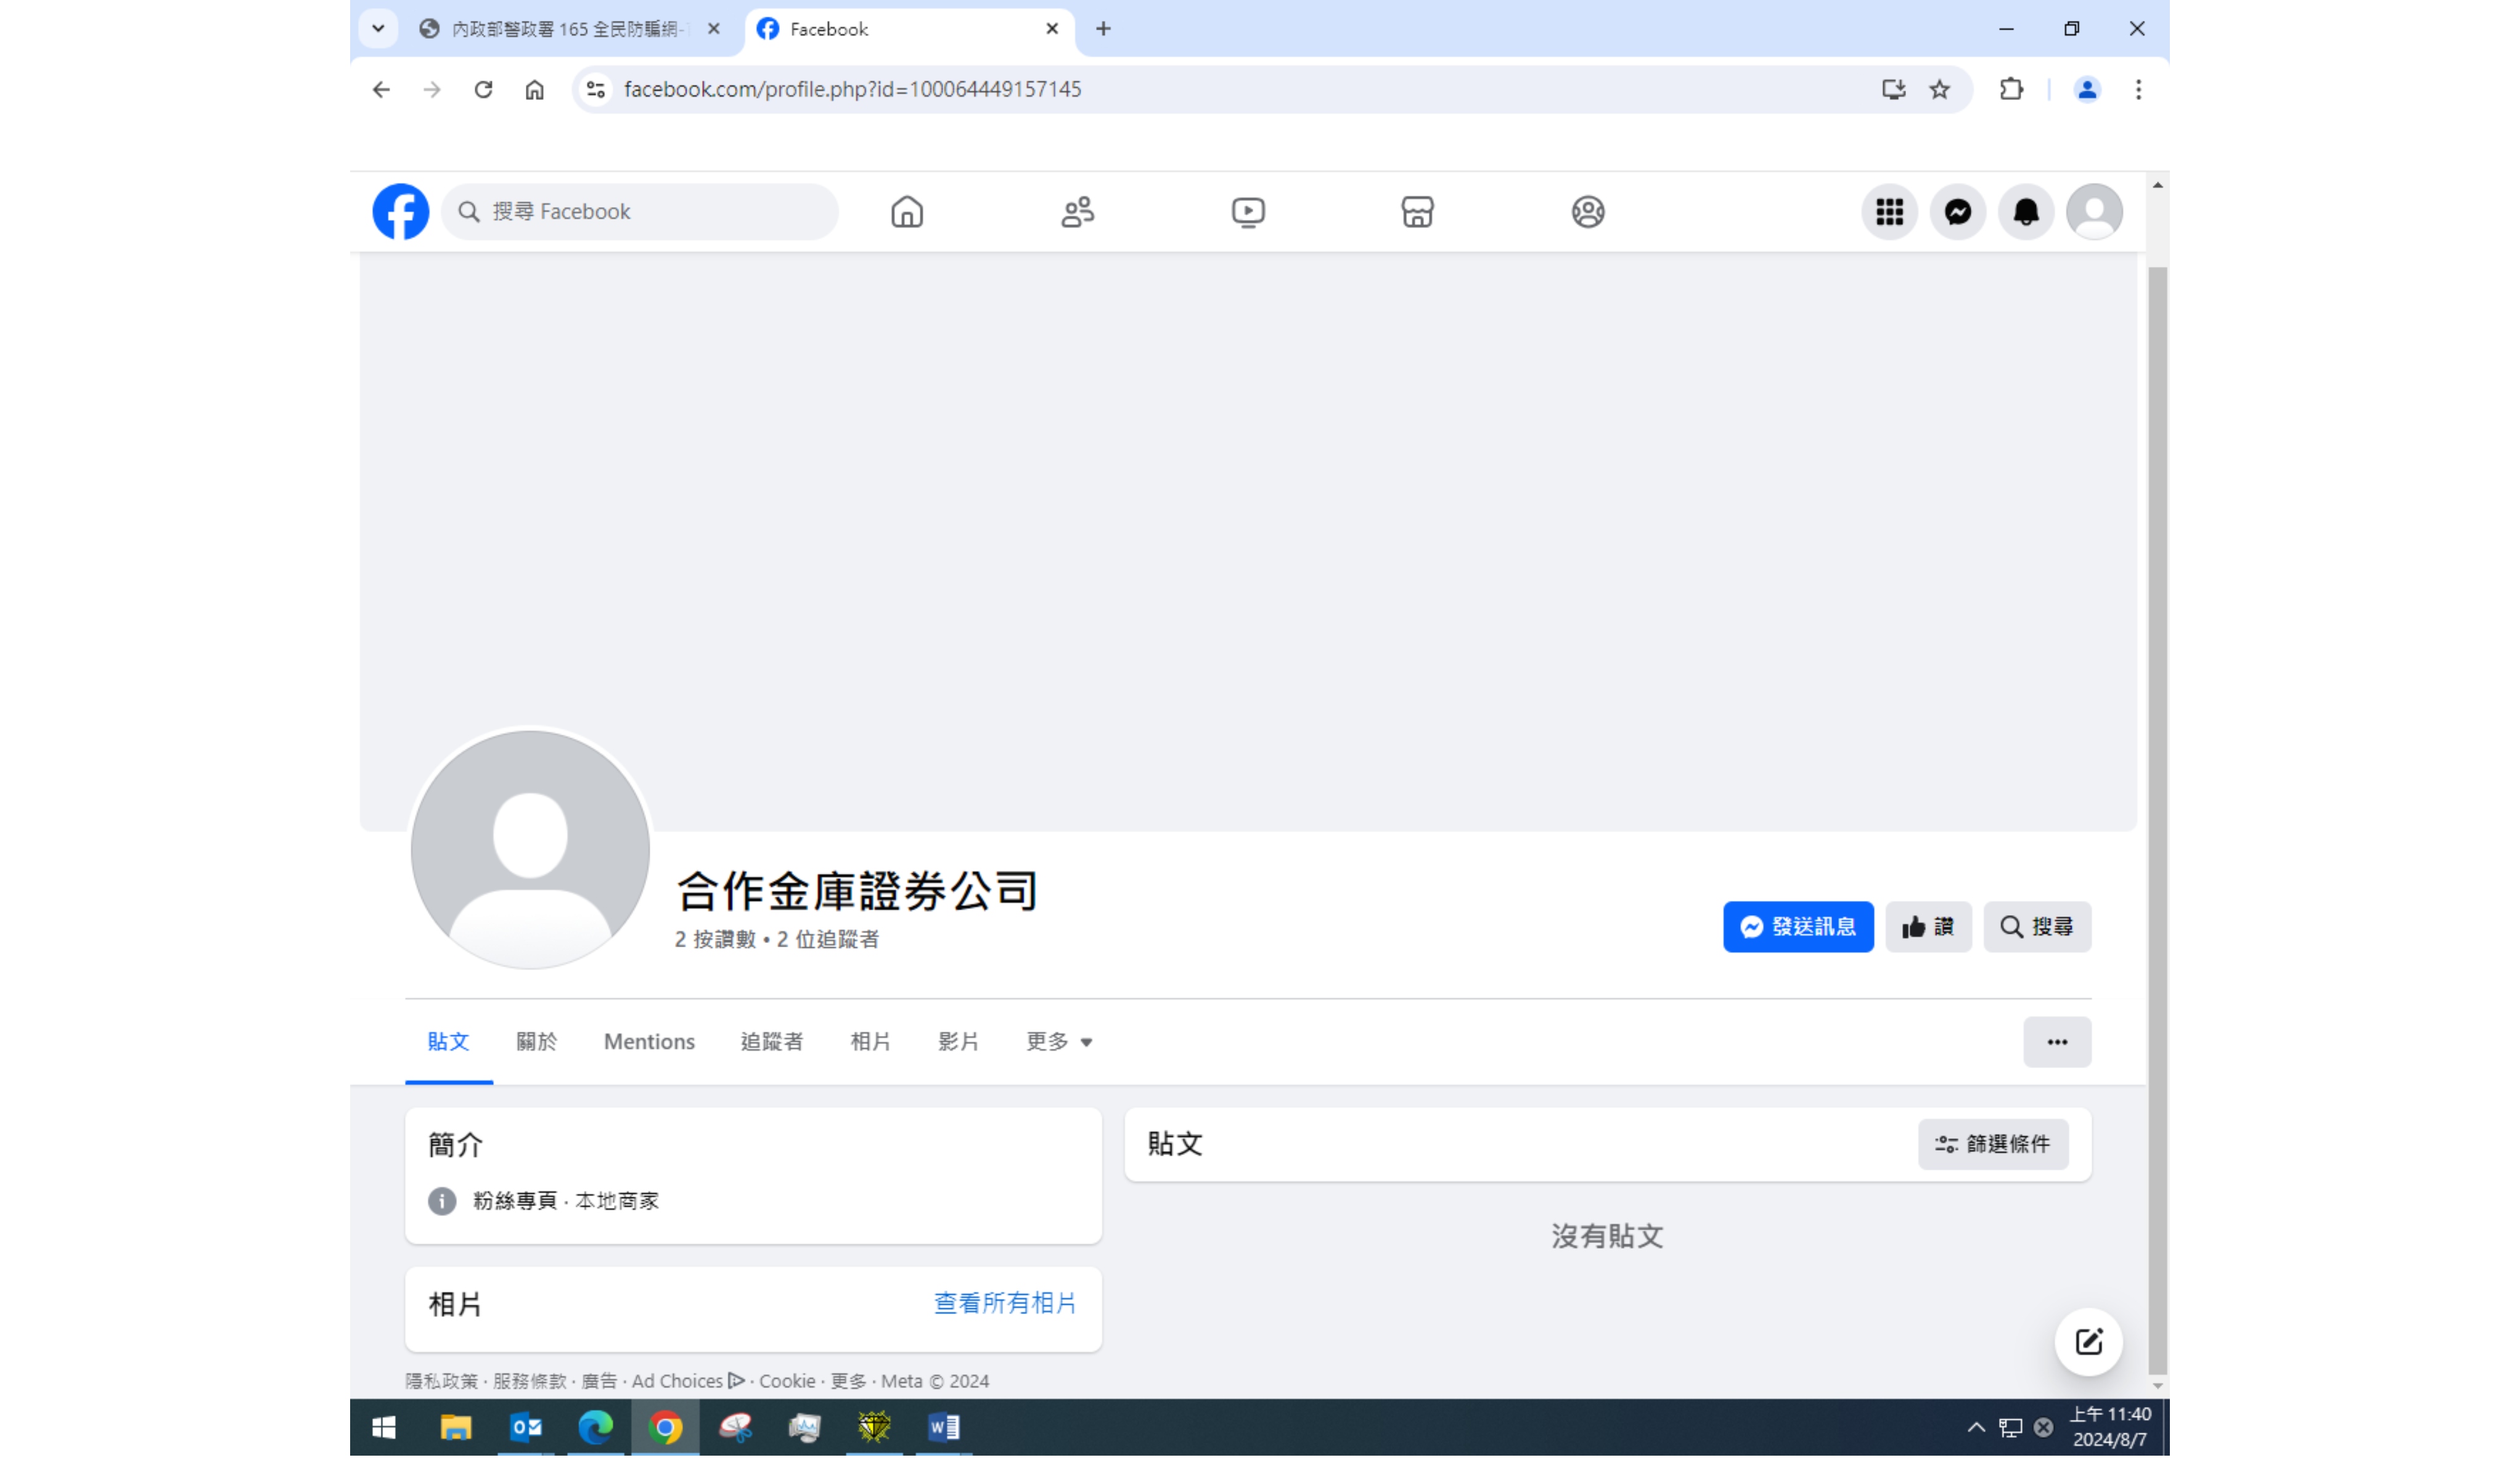Screen dimensions: 2520x1484
Task: Toggle the 讚 like button
Action: 1927,927
